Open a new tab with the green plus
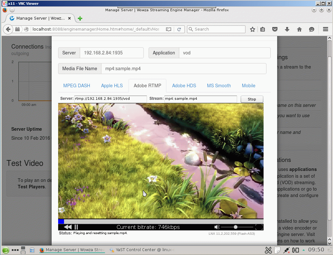 click(x=80, y=18)
